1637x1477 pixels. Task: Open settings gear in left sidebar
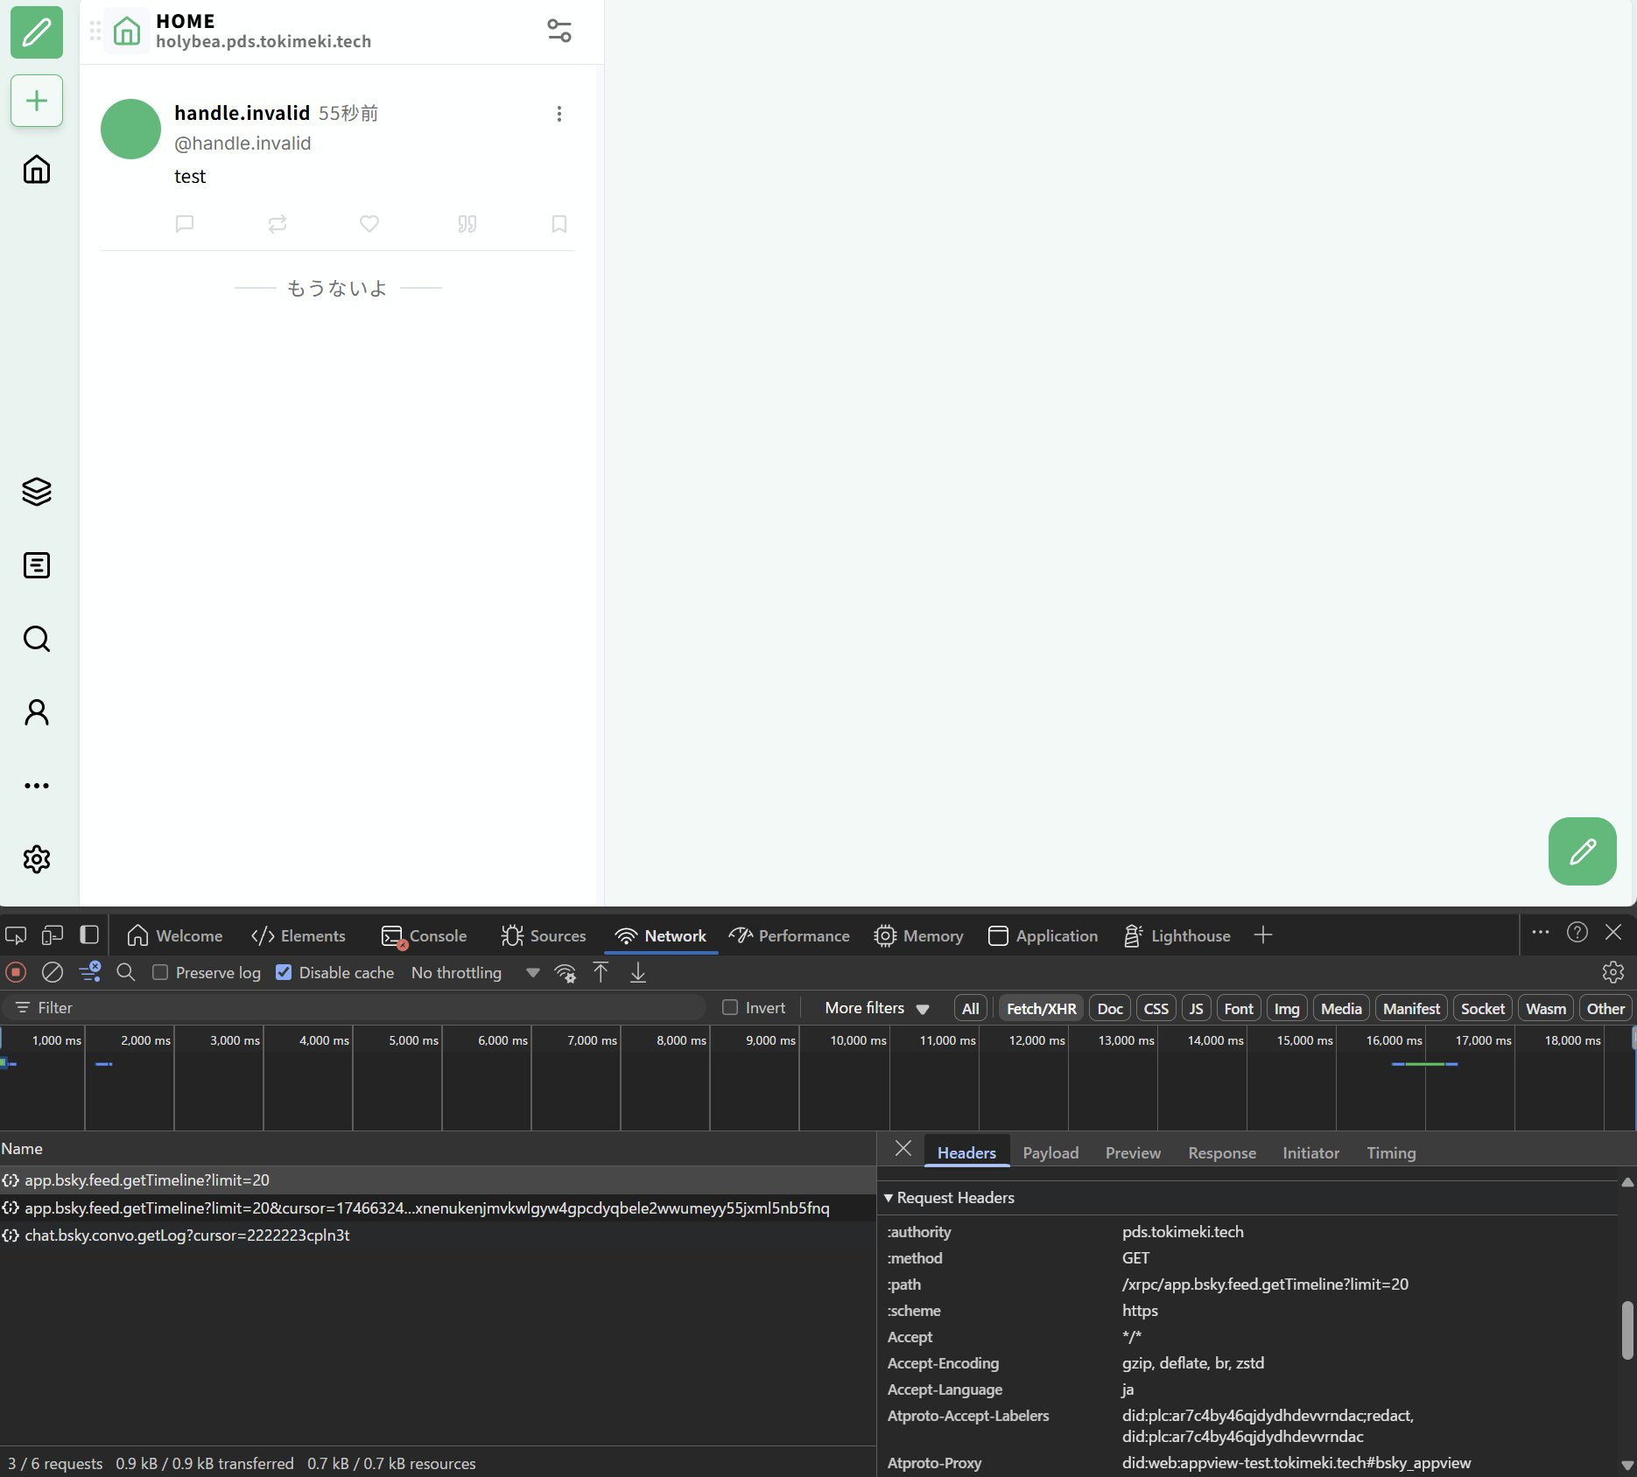[37, 859]
